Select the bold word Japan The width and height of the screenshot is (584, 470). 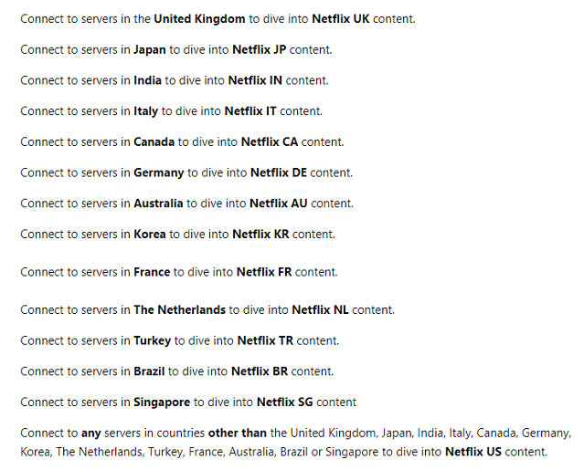(150, 49)
